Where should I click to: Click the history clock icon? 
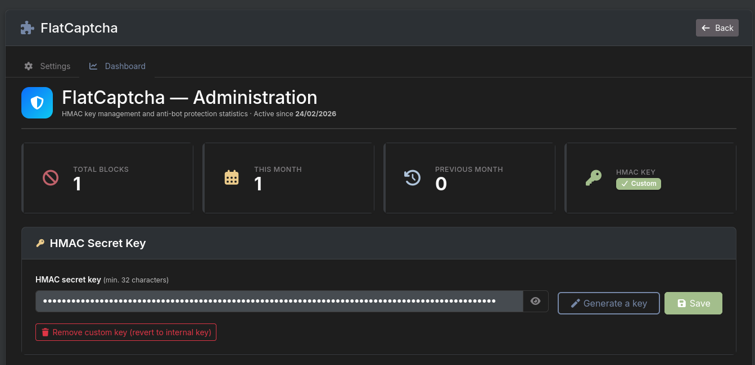click(413, 178)
